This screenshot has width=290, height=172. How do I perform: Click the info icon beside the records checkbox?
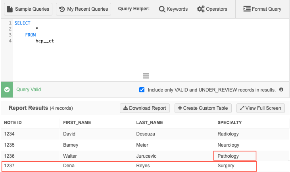[x=281, y=90]
